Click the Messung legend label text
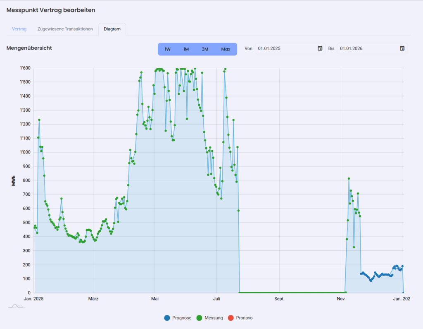The width and height of the screenshot is (423, 329). click(x=214, y=318)
